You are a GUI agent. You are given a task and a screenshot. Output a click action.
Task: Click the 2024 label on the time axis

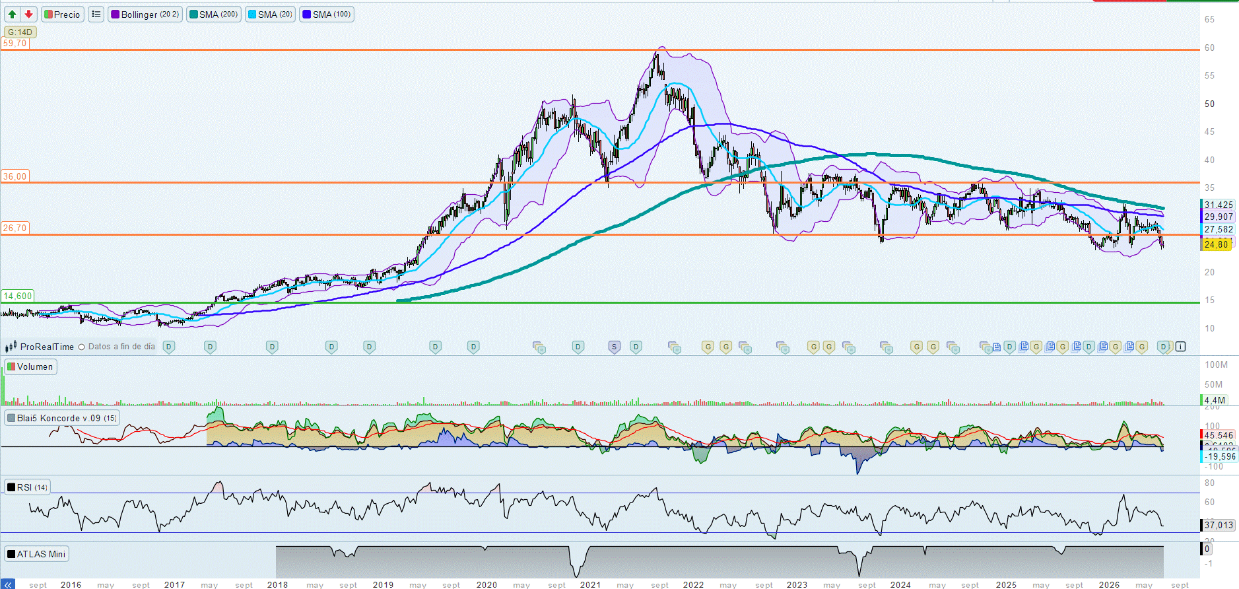tap(900, 584)
